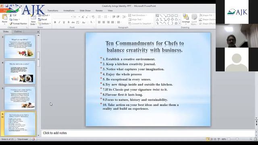The image size is (258, 145).
Task: Click the Increase Font Size icon
Action: [x=83, y=17]
